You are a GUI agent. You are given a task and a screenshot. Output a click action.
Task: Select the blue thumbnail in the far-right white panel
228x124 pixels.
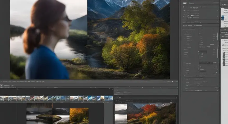pos(223,18)
